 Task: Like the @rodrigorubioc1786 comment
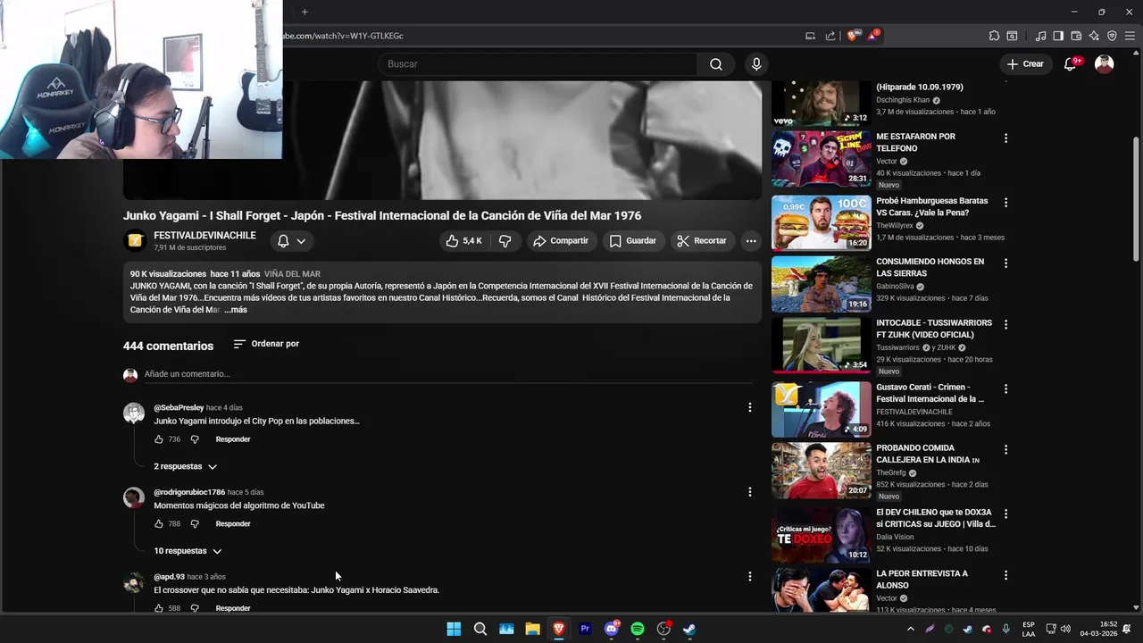click(159, 524)
